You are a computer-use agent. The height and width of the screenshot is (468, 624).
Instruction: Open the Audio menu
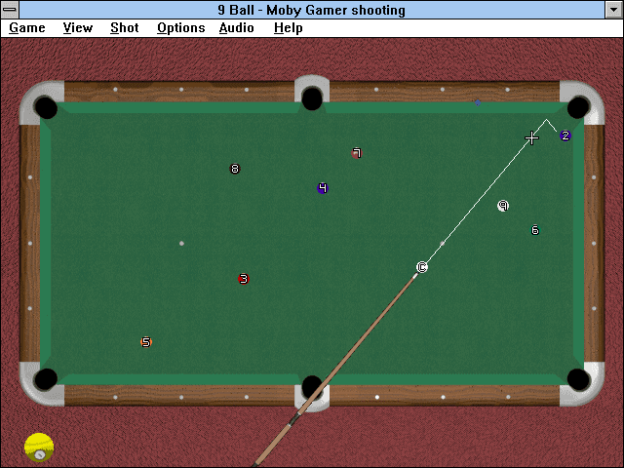(x=236, y=28)
